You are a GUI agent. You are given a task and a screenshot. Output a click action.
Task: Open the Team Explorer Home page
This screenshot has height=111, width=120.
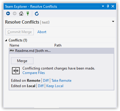pos(21,13)
